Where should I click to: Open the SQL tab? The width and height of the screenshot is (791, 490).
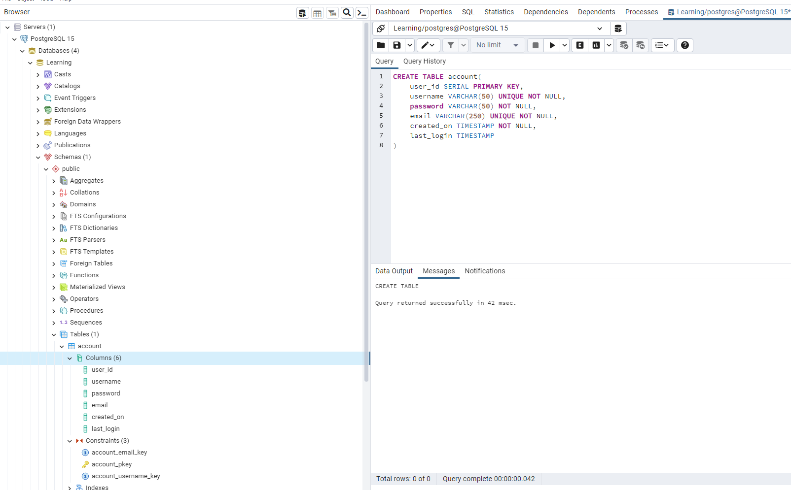468,12
